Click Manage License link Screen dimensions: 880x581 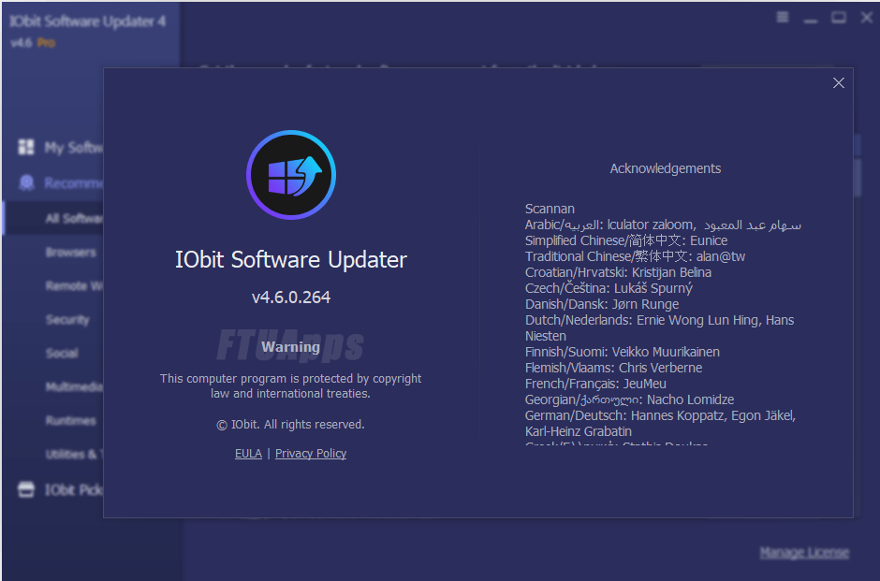(804, 552)
